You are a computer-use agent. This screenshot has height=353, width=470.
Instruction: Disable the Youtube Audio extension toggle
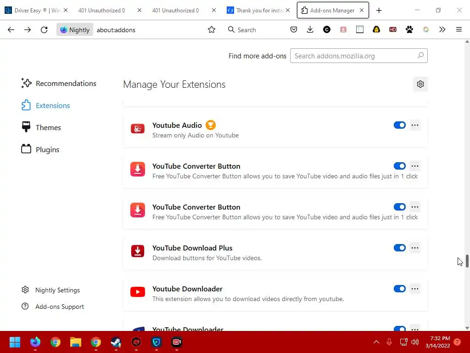(x=400, y=125)
